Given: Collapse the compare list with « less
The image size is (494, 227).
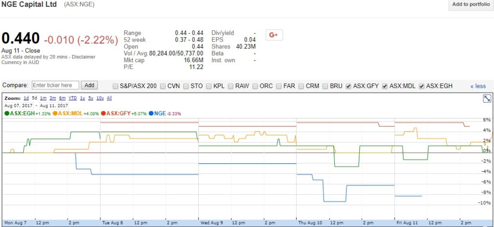Looking at the screenshot, I should 478,86.
